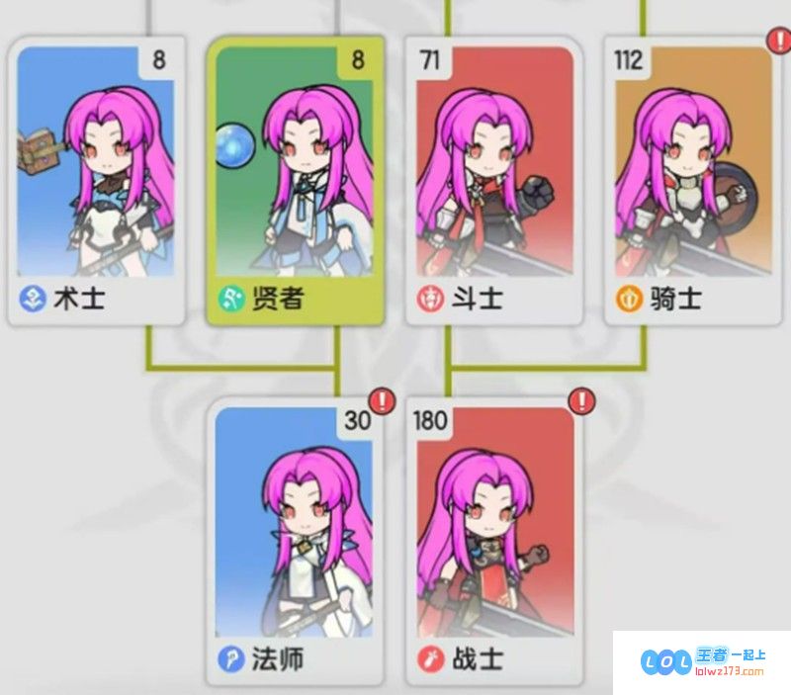This screenshot has height=695, width=791.
Task: Click the red alert badge on 骑士 card
Action: [779, 41]
